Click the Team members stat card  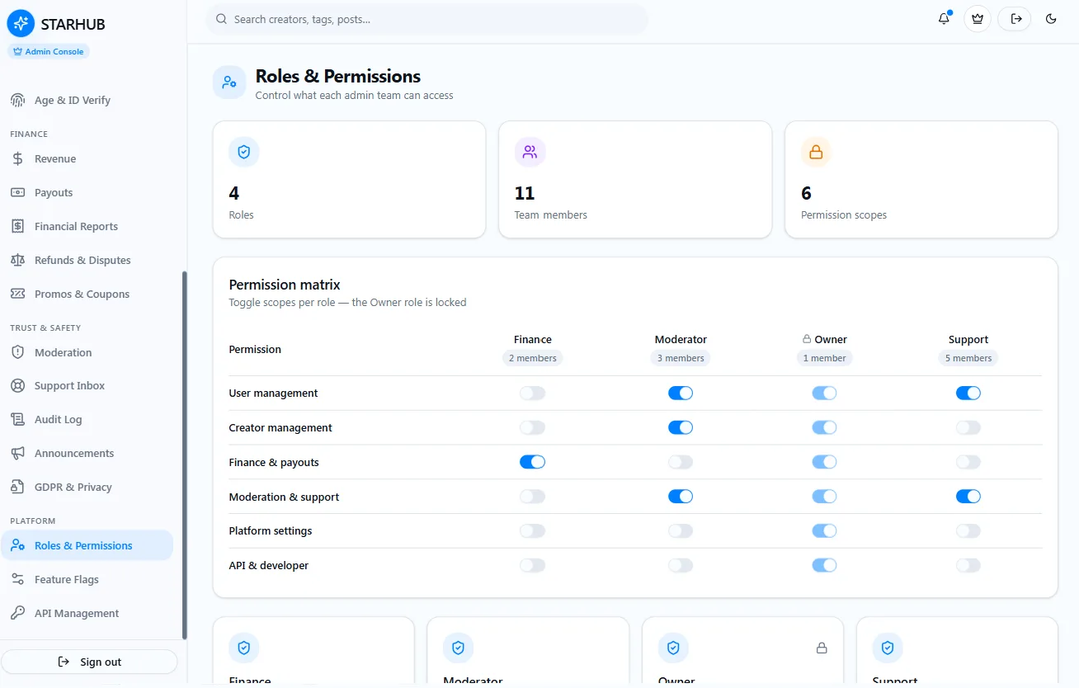pyautogui.click(x=635, y=180)
